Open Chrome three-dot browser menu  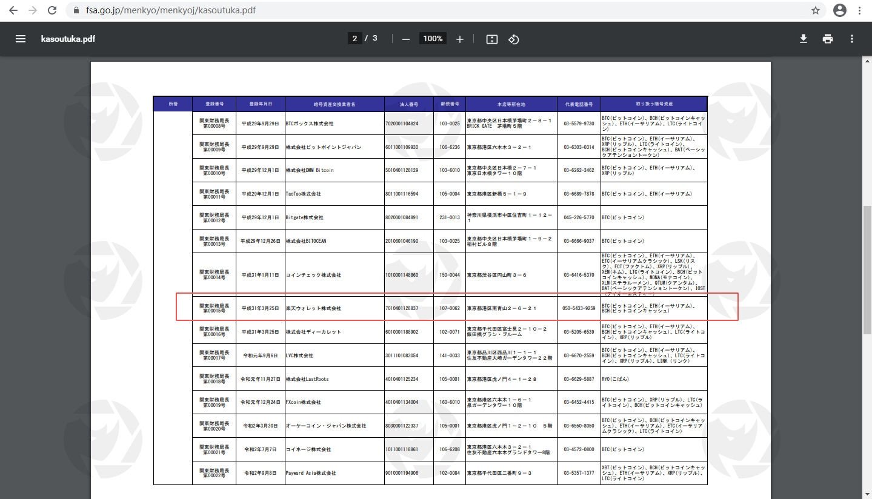860,10
